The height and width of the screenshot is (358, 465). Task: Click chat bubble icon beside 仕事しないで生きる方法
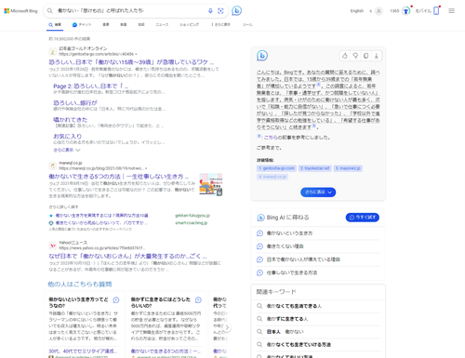(x=259, y=272)
